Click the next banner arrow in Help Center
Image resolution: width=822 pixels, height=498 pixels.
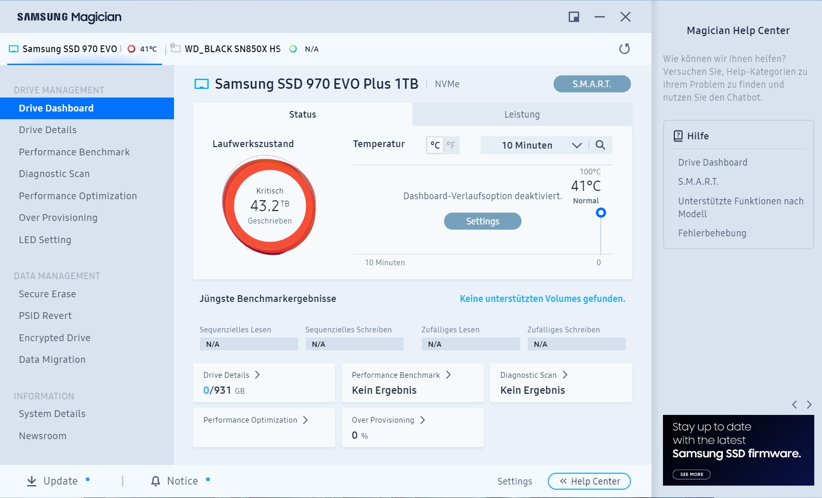click(x=809, y=405)
